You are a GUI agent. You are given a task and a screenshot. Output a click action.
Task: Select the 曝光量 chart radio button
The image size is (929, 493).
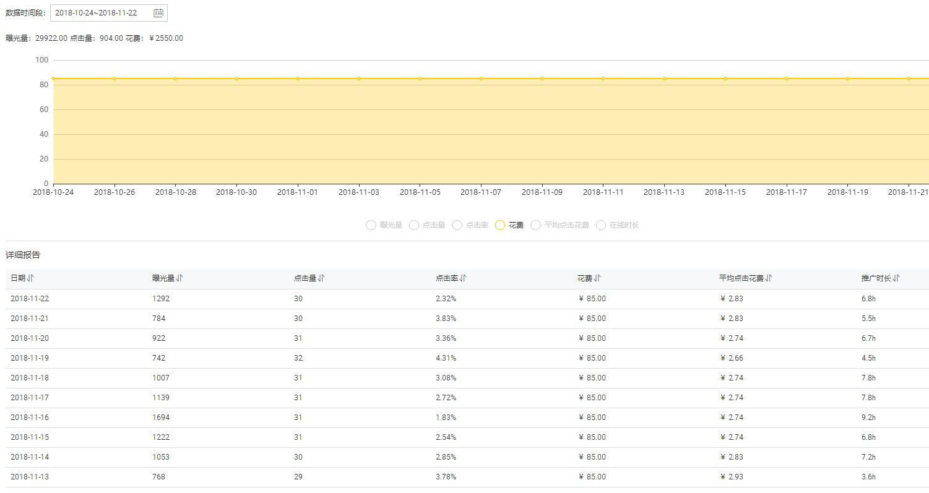371,225
